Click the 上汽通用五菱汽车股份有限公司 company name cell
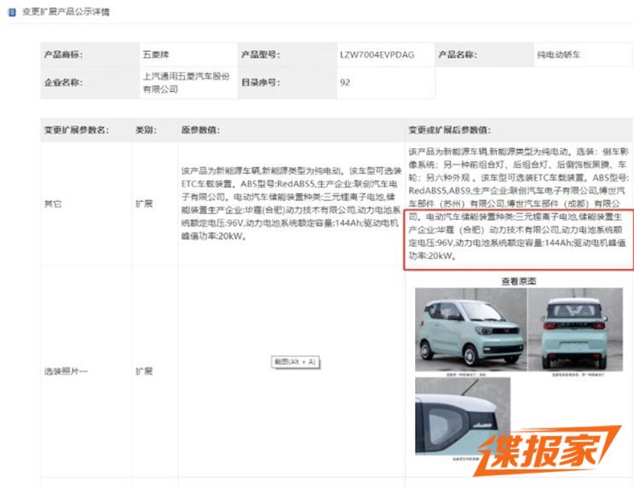This screenshot has width=634, height=489. point(186,83)
